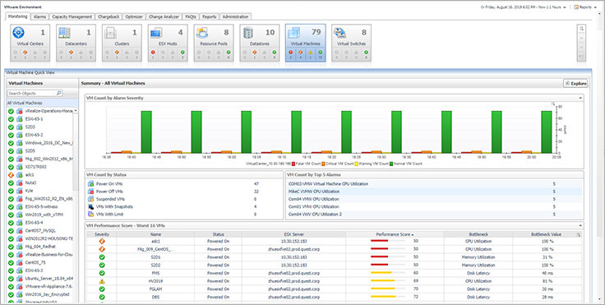
Task: Click the DBS performance score bar
Action: pos(387,297)
